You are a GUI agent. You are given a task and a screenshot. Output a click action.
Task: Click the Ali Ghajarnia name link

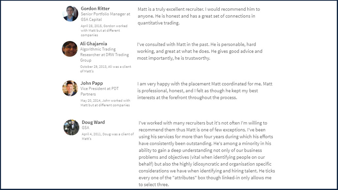point(93,44)
